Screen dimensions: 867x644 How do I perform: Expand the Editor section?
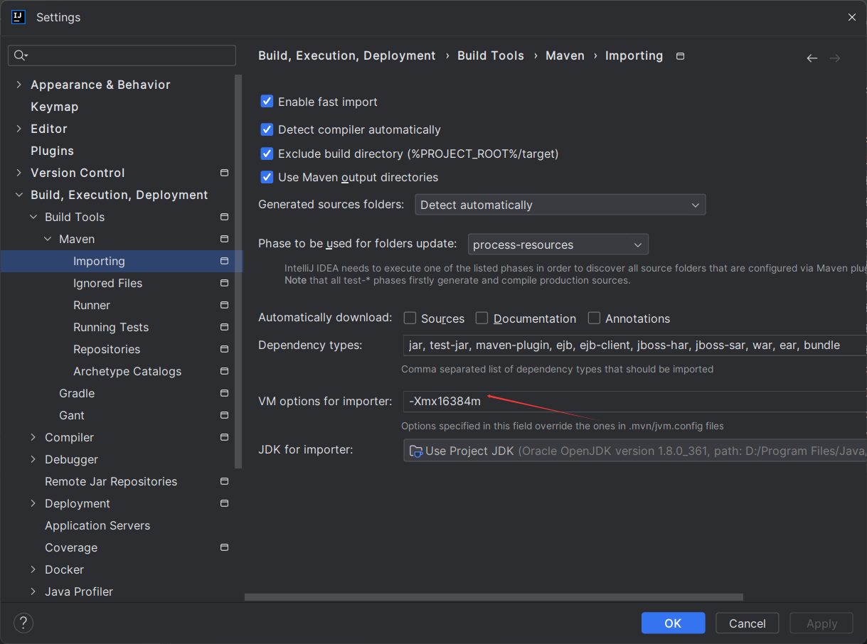(19, 129)
